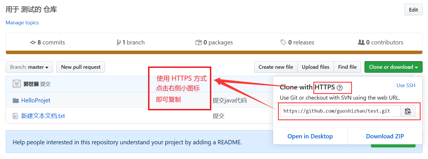
Task: Click the Download ZIP link
Action: click(x=385, y=136)
